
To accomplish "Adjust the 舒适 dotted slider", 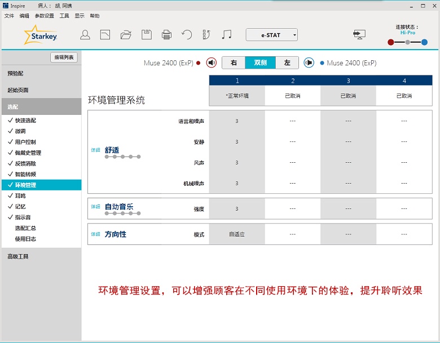I will coord(122,157).
